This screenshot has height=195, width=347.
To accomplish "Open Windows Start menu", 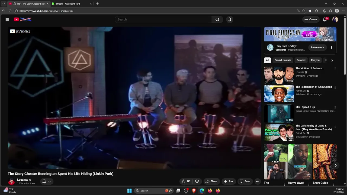I will click(x=129, y=191).
